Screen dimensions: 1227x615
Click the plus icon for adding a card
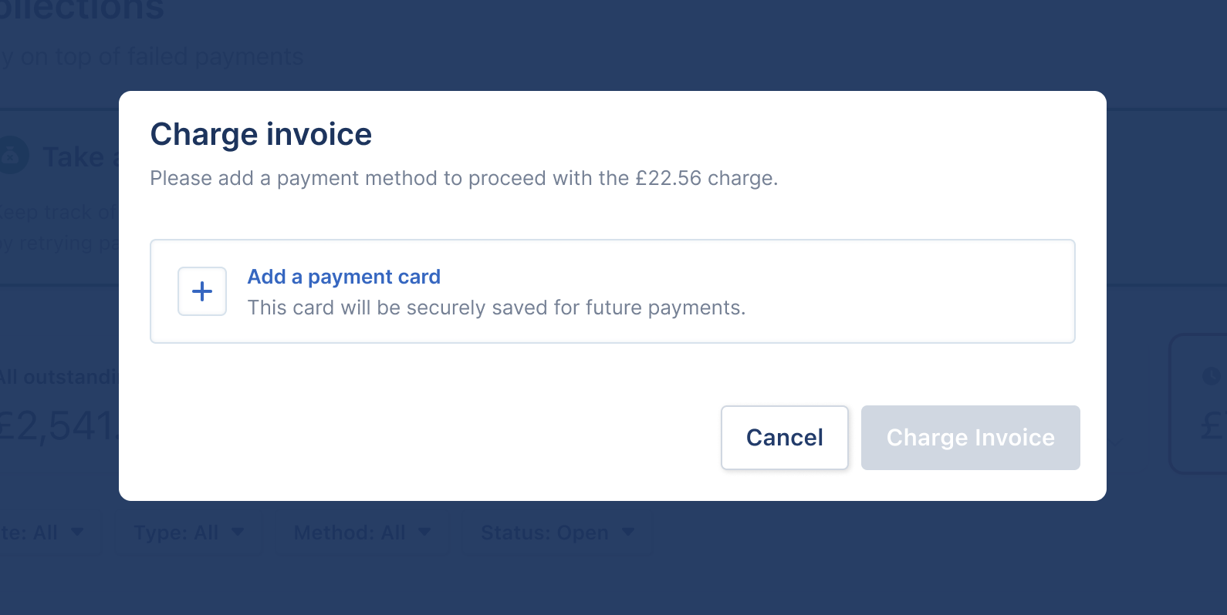(x=202, y=291)
